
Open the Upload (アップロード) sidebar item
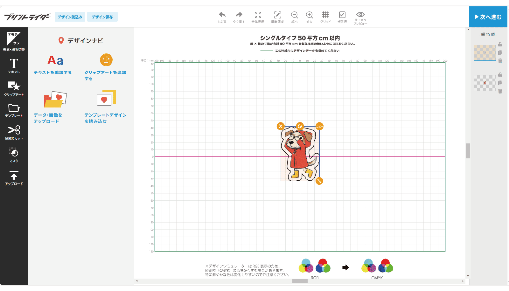click(x=14, y=178)
